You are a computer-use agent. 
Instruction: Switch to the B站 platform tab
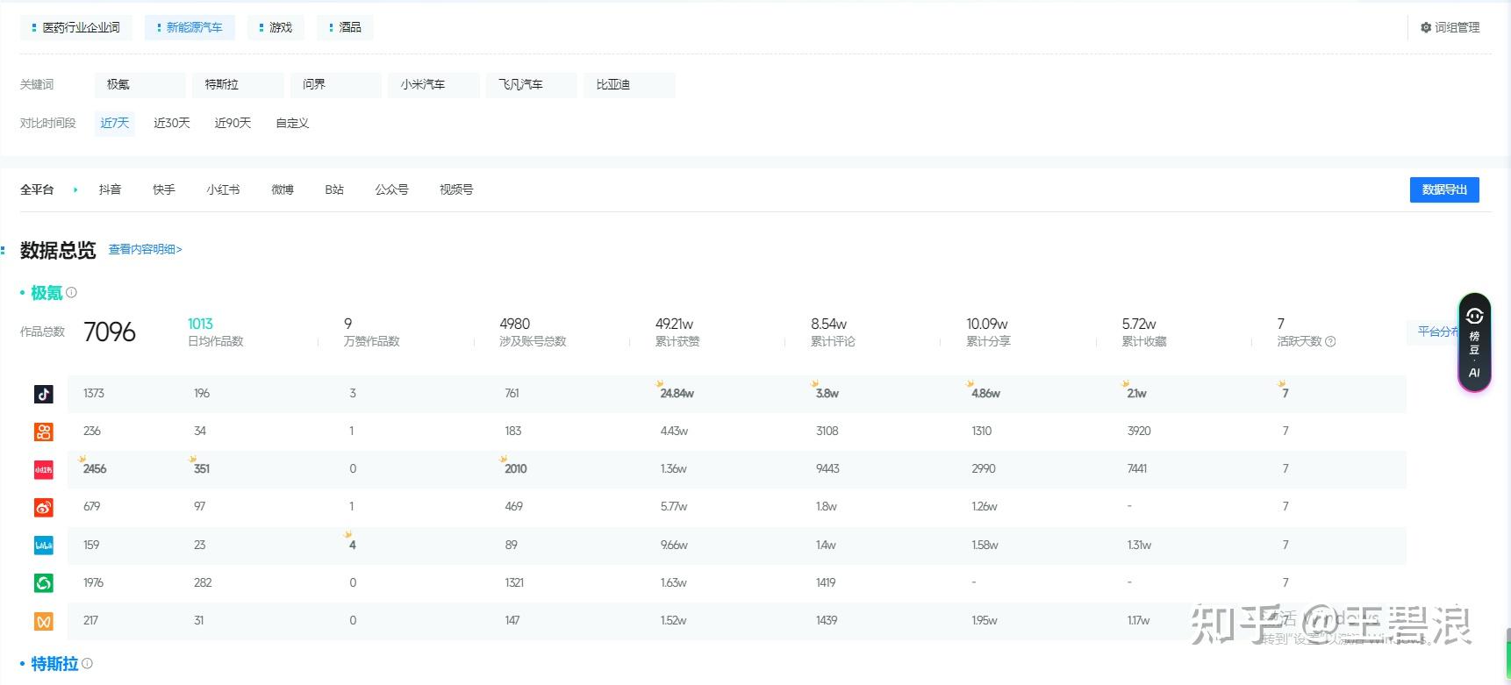click(x=334, y=189)
